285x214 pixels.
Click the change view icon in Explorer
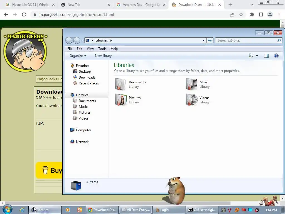(251, 56)
